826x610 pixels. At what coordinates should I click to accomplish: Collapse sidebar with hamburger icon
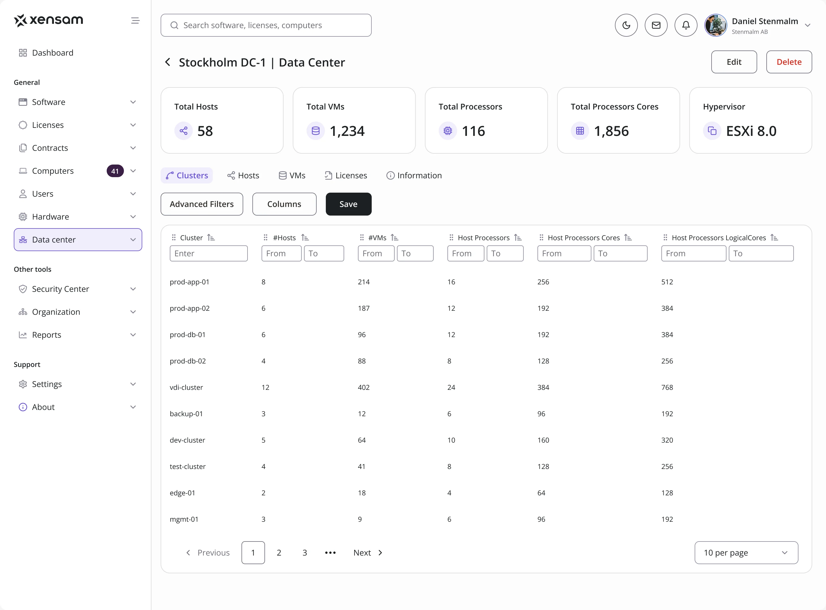pos(135,21)
